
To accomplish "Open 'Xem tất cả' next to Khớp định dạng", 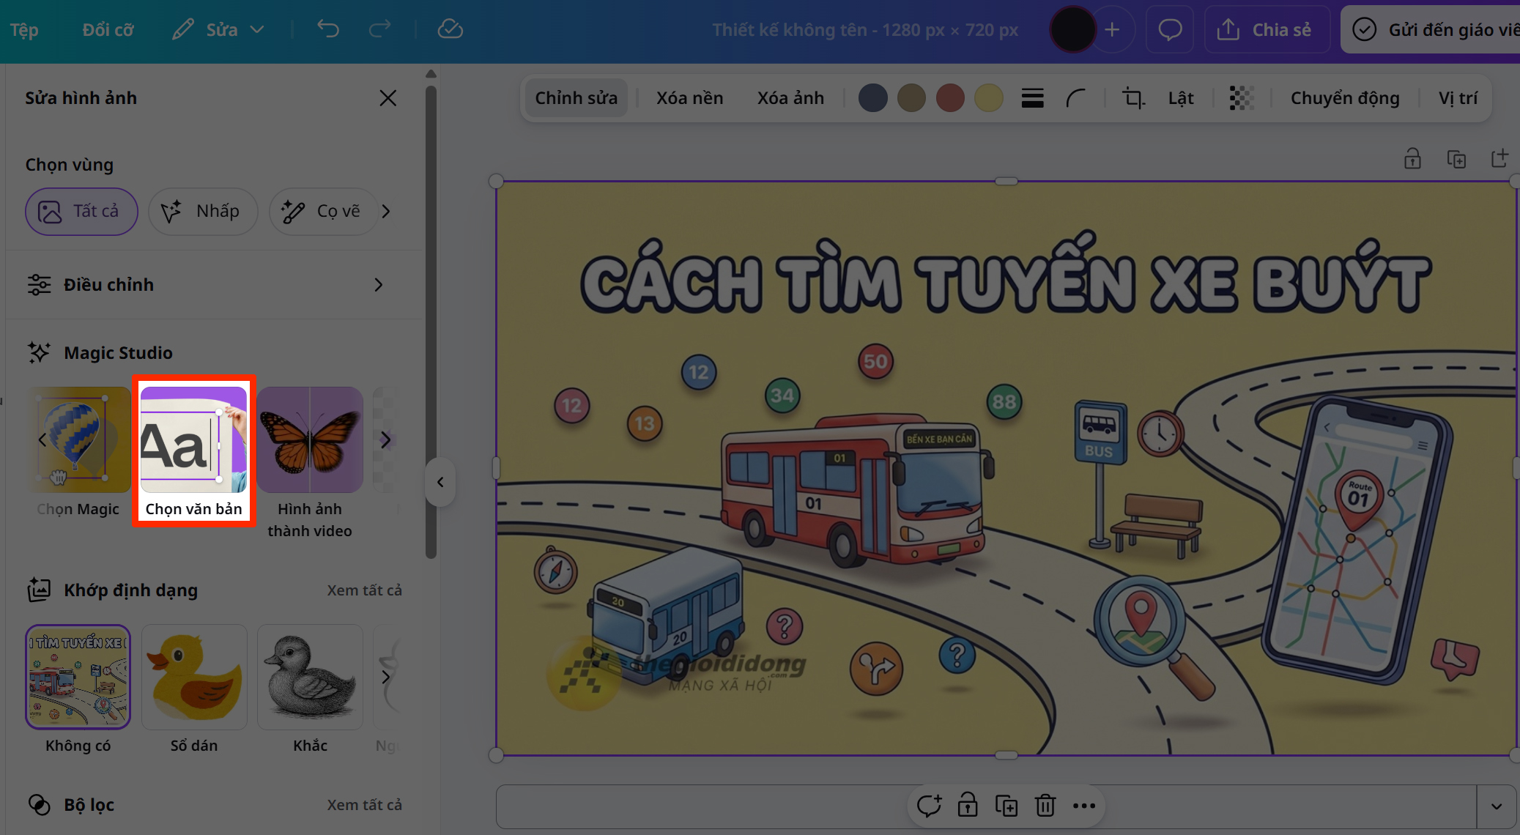I will tap(365, 590).
